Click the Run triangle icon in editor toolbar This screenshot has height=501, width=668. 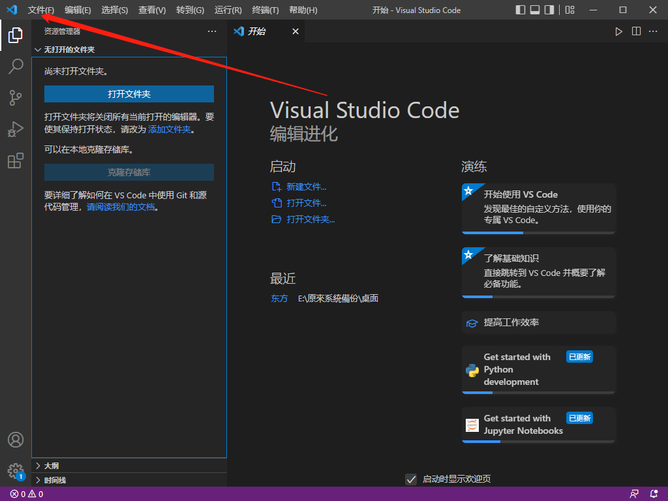tap(618, 31)
